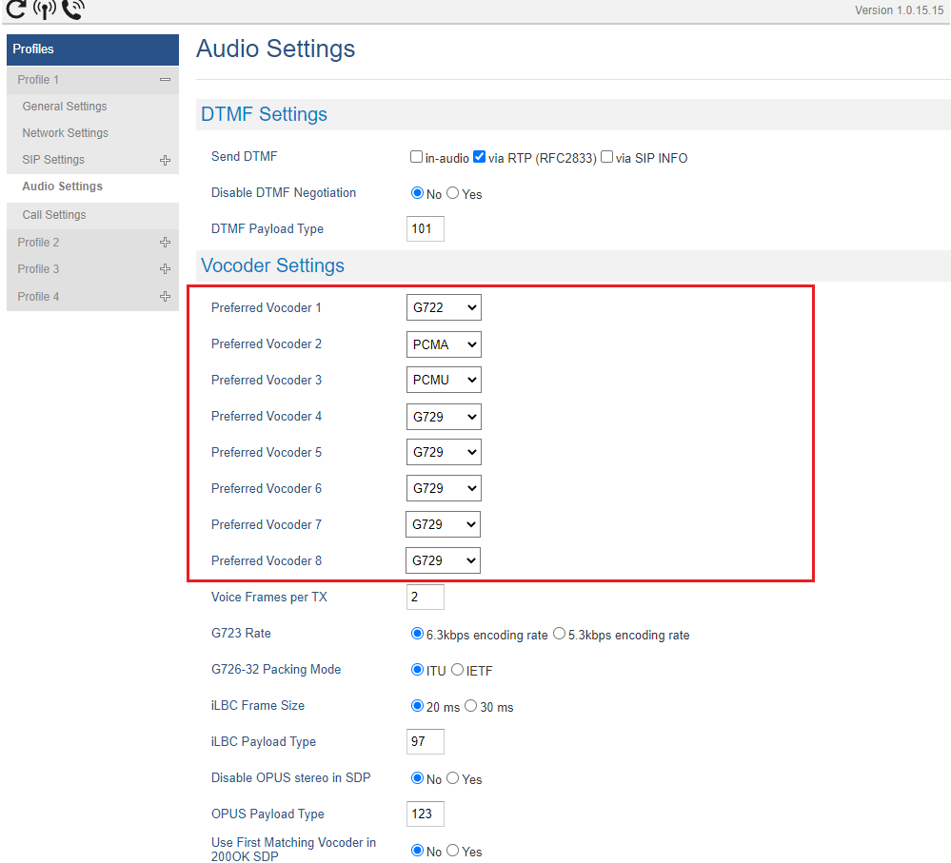
Task: Open General Settings in the sidebar
Action: coord(65,107)
